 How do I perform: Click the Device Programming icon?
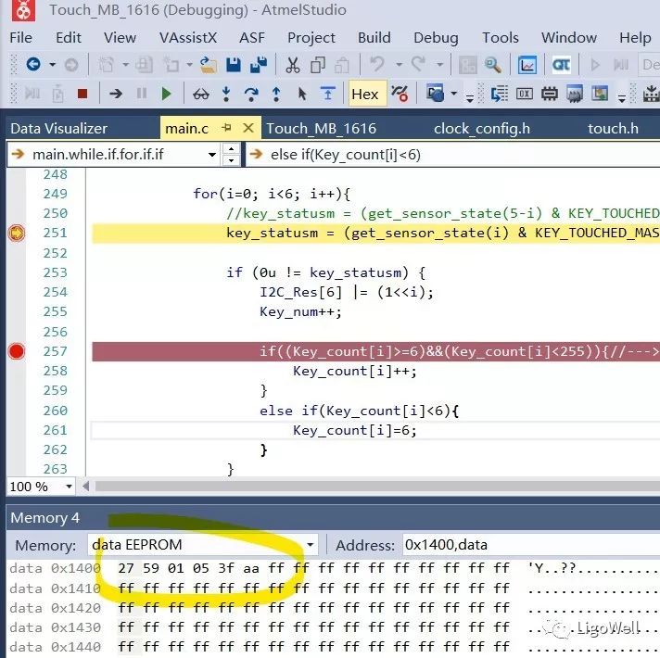(652, 94)
